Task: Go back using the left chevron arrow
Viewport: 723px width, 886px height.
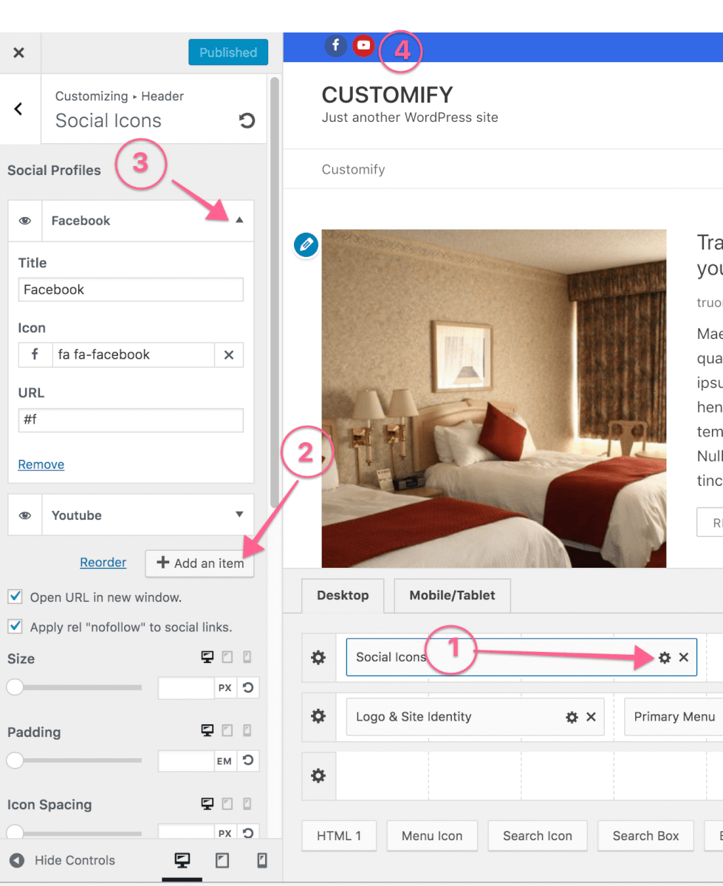Action: (x=19, y=109)
